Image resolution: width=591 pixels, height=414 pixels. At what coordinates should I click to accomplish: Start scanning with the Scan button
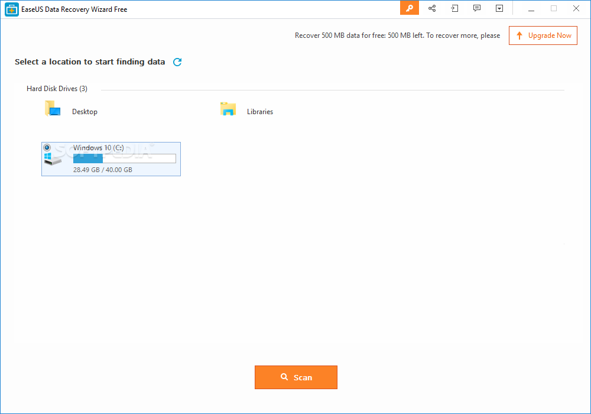[x=296, y=377]
